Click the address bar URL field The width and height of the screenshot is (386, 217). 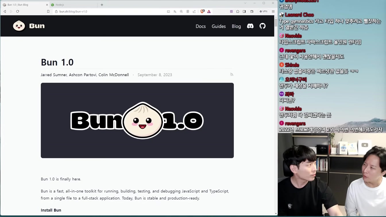click(109, 11)
